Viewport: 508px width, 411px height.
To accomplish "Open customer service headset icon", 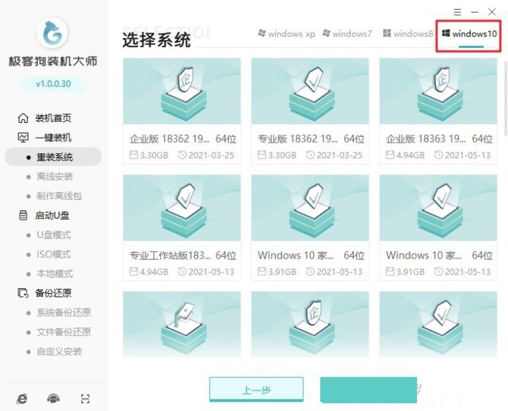I will tap(54, 398).
